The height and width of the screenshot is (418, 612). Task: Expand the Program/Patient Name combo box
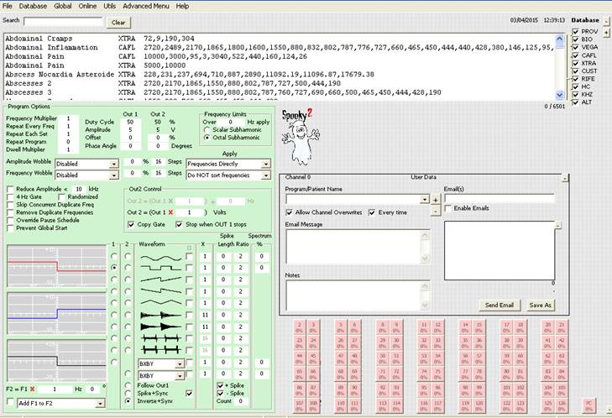pyautogui.click(x=425, y=200)
